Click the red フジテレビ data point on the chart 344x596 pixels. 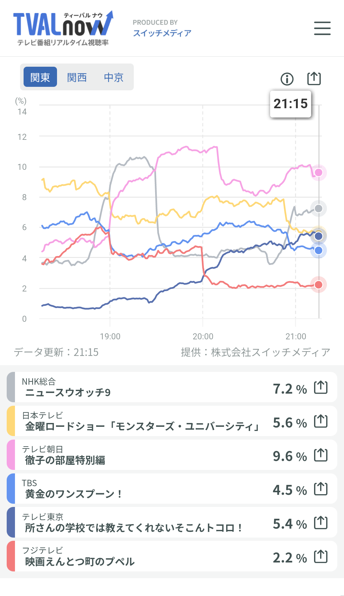319,285
